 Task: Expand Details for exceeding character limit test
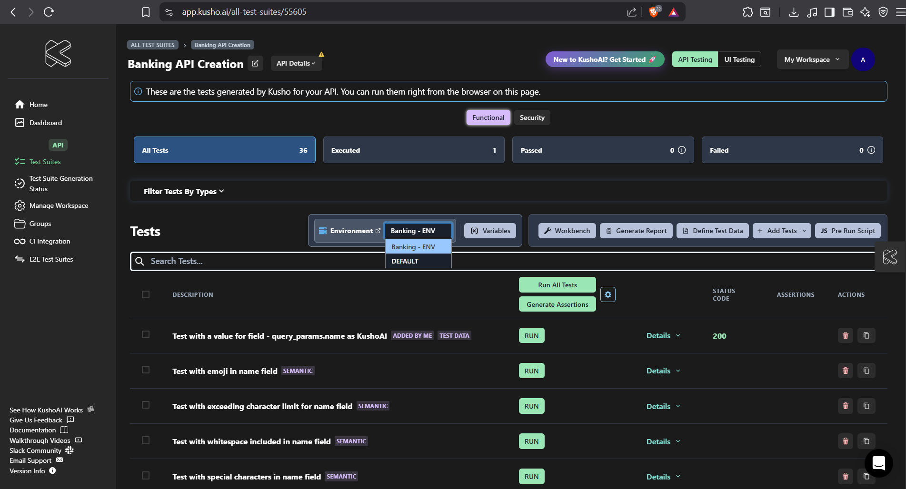663,406
